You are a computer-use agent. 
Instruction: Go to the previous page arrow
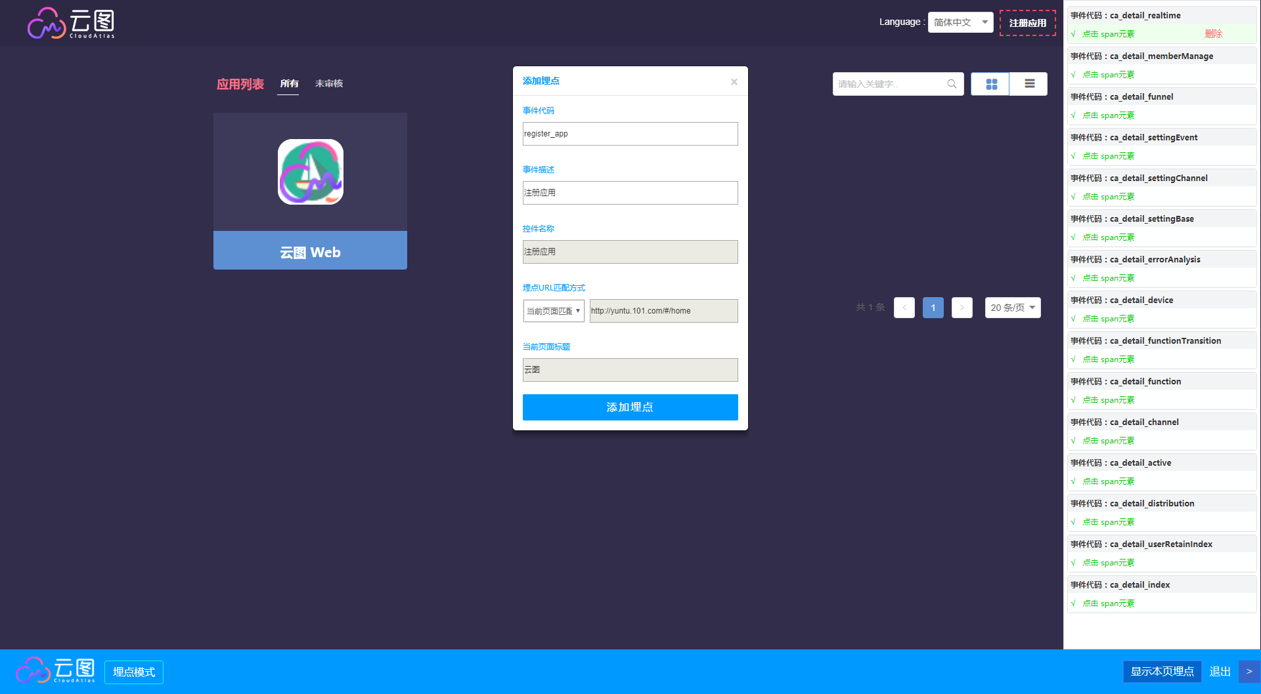coord(904,308)
